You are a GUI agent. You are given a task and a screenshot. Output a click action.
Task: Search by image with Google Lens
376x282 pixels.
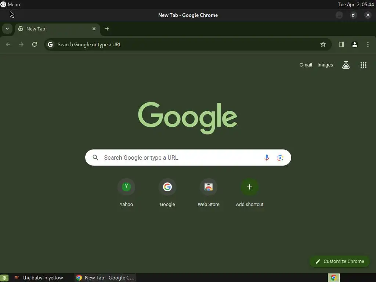click(x=280, y=158)
